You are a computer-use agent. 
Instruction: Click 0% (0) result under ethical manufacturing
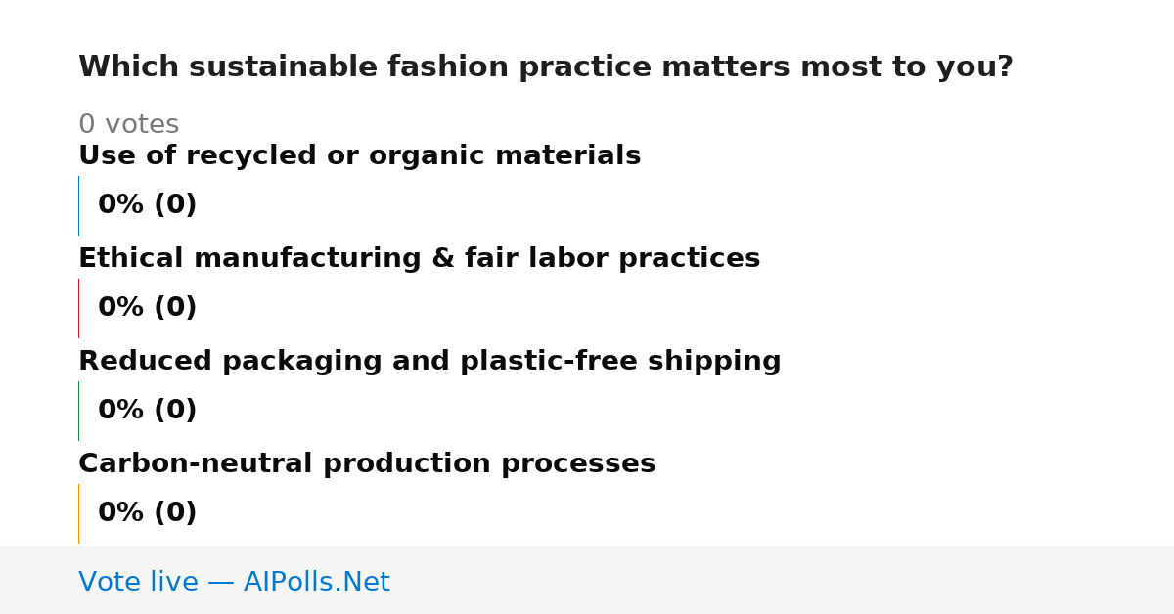[147, 308]
